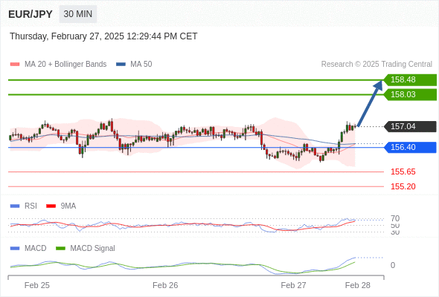This screenshot has height=297, width=439.
Task: Click the MACD legend label
Action: (x=36, y=249)
